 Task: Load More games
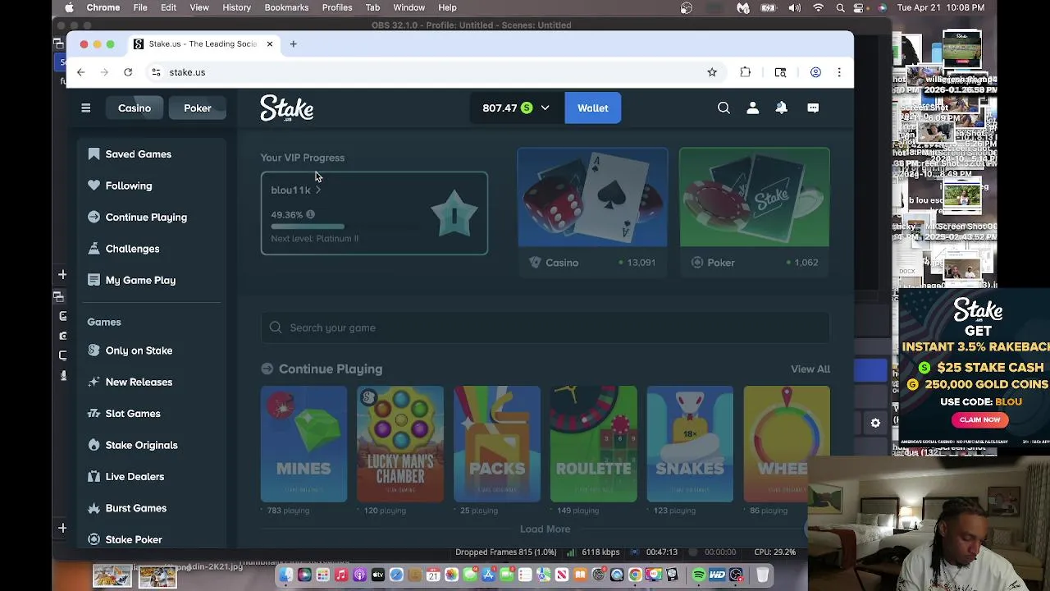[545, 529]
